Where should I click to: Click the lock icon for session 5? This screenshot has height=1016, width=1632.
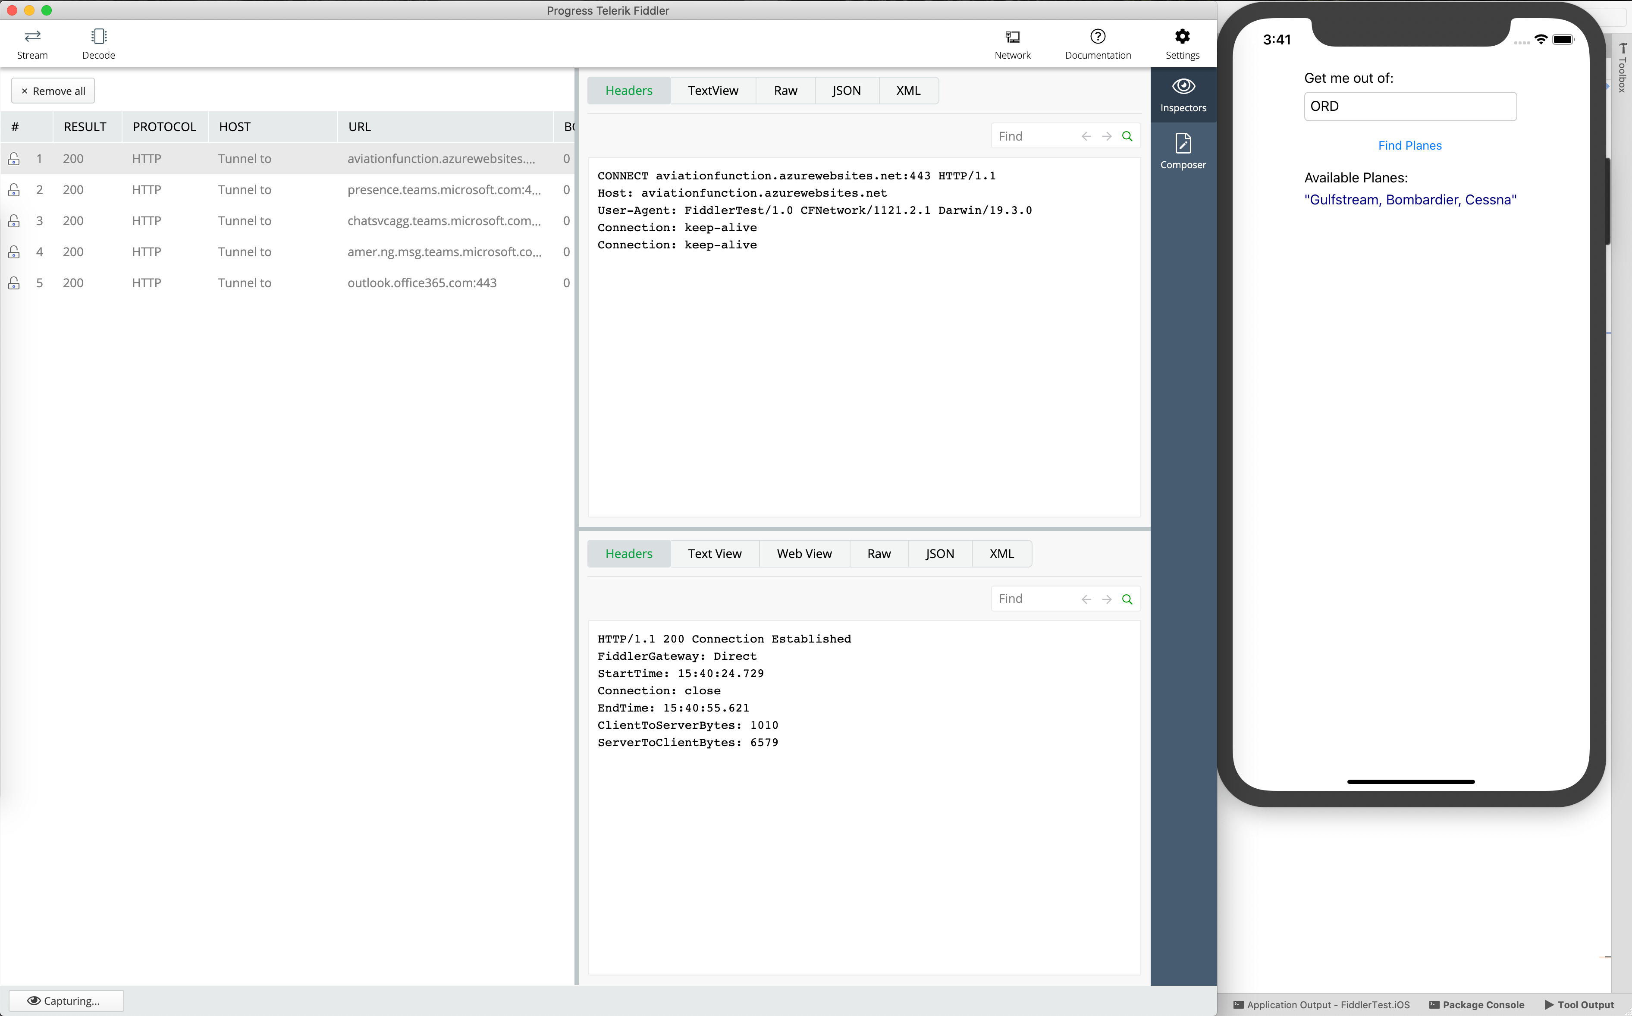click(x=13, y=283)
